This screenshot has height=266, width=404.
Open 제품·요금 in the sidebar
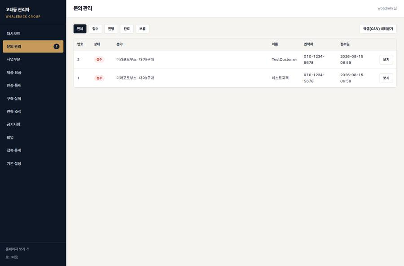(x=33, y=72)
